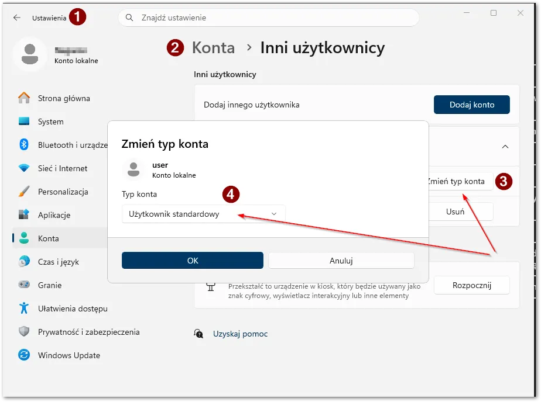Click the profile avatar at top left

point(30,54)
